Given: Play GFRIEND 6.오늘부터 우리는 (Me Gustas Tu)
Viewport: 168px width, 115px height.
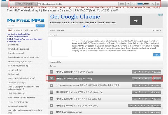Looking at the screenshot, I should tap(52, 92).
